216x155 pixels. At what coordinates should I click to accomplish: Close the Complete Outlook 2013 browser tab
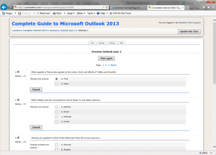[183, 7]
